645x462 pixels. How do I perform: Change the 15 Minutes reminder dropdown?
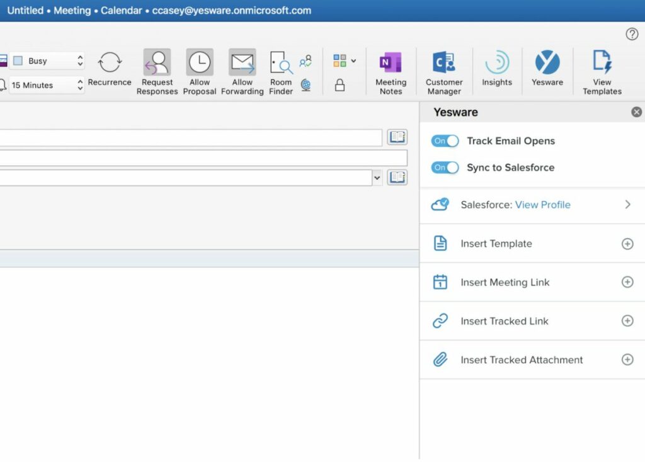[x=48, y=85]
